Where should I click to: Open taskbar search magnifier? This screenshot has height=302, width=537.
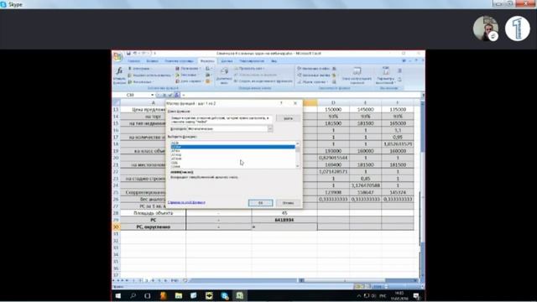133,296
